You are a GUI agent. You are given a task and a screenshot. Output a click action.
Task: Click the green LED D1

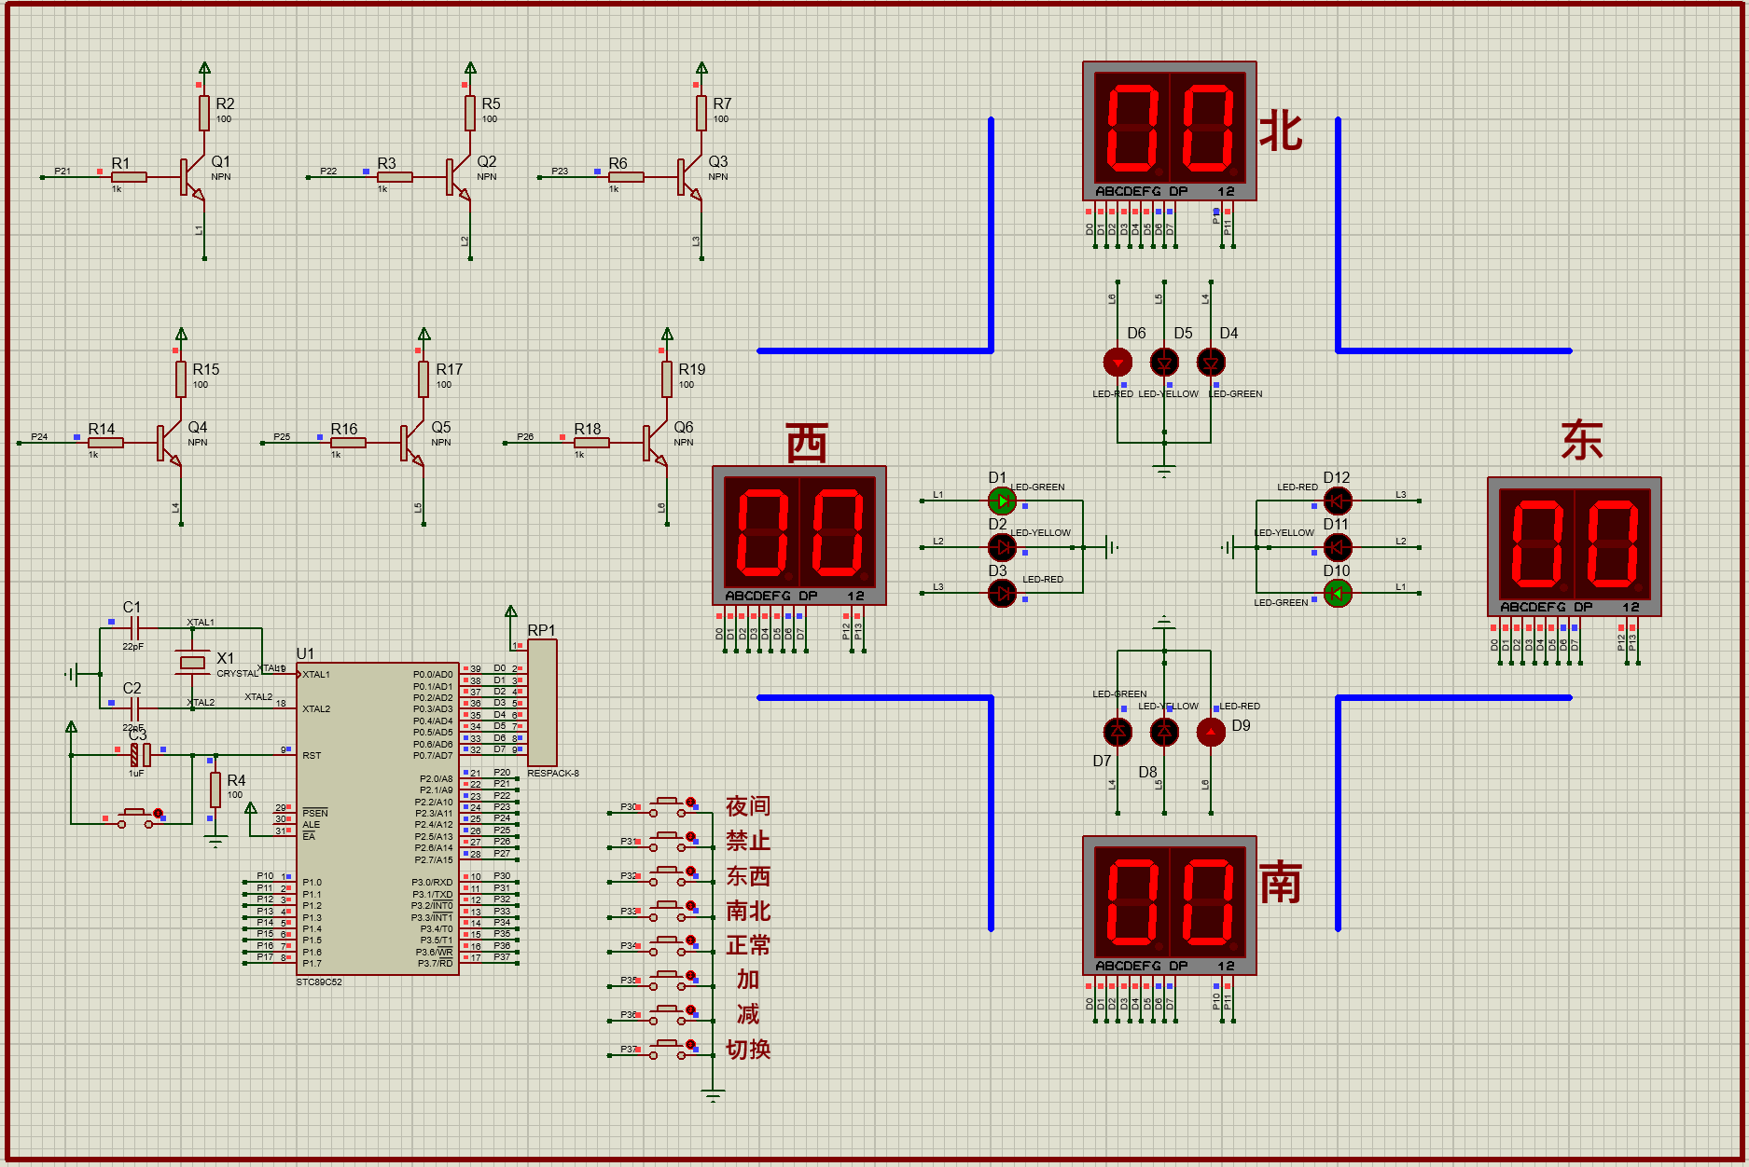pos(1002,501)
